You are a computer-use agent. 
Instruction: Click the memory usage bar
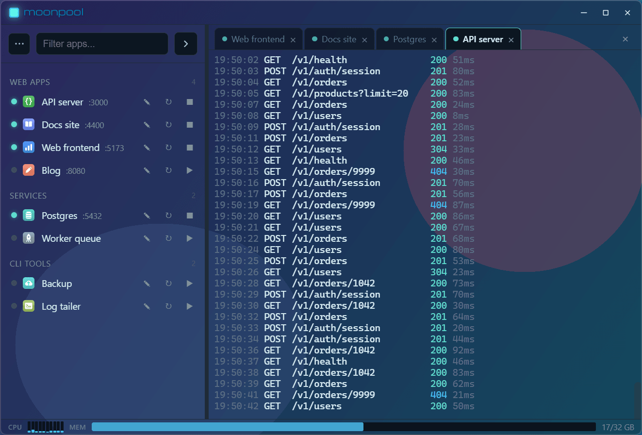tap(344, 427)
